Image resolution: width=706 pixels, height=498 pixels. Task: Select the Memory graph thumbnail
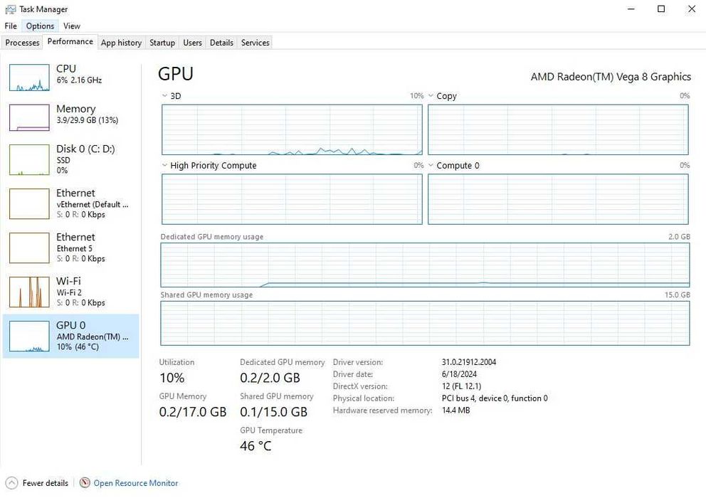[x=29, y=117]
